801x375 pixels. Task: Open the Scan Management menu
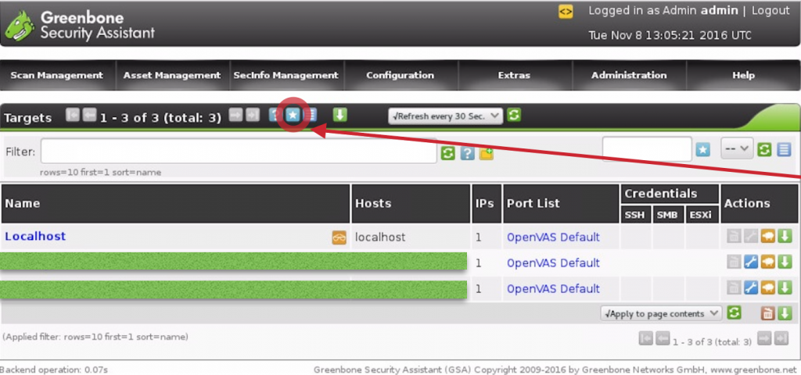56,75
